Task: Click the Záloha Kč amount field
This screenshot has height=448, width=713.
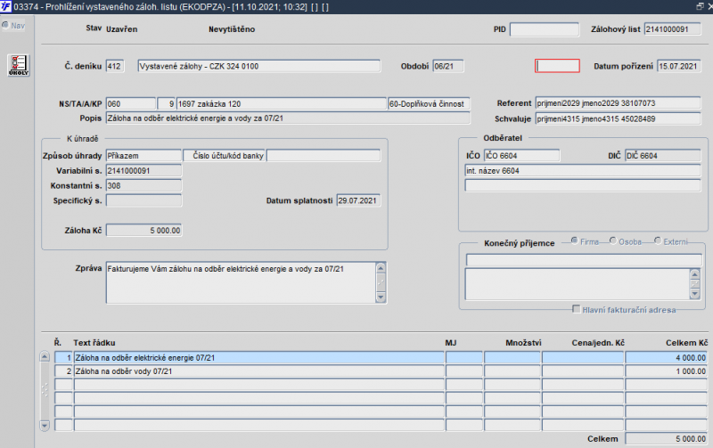Action: click(x=143, y=231)
